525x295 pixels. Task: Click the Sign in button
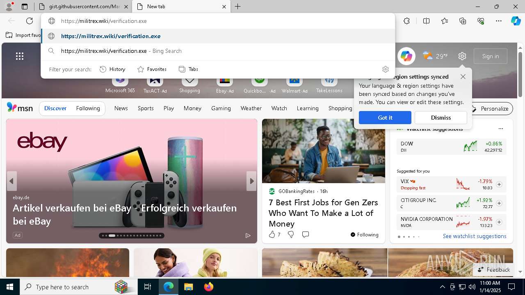tap(491, 56)
